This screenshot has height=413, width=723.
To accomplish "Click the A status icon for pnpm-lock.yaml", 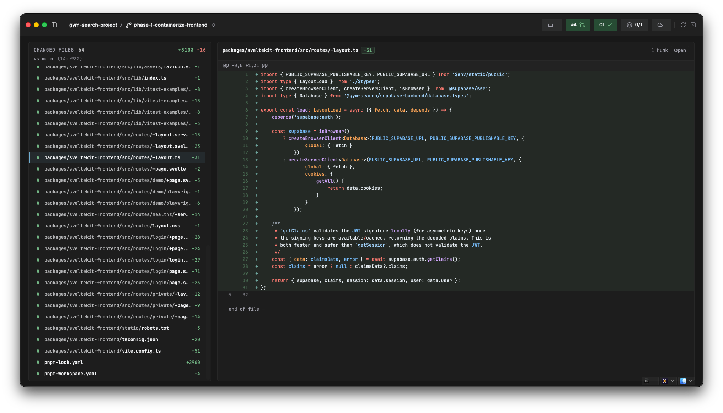I will [x=38, y=362].
